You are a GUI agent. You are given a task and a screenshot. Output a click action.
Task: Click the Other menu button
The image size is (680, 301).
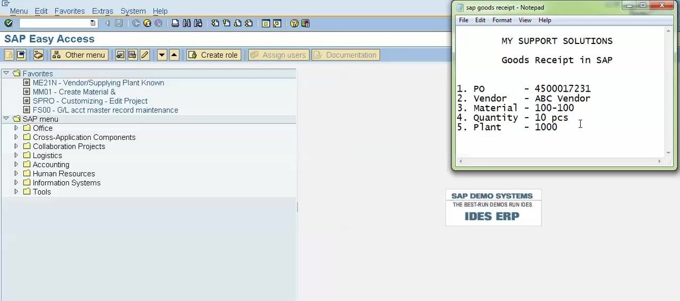pyautogui.click(x=79, y=55)
